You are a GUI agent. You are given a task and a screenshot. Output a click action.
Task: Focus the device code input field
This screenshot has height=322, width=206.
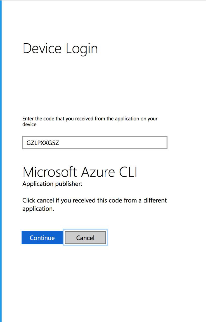point(95,143)
